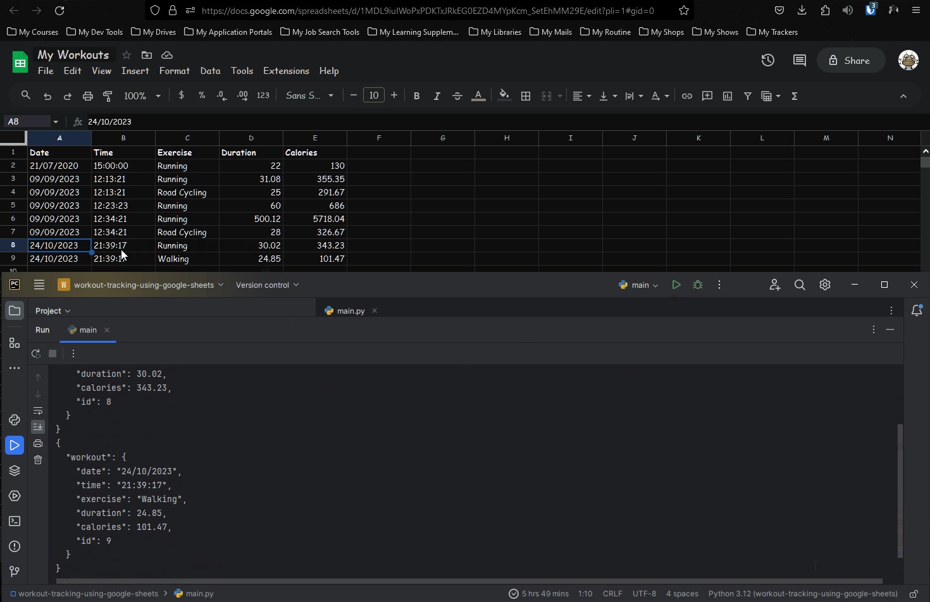Decrease font size with minus button
930x602 pixels.
(354, 95)
